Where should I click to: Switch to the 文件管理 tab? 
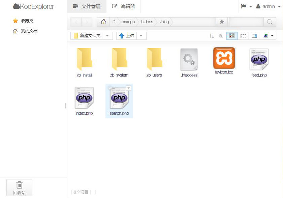tap(87, 6)
